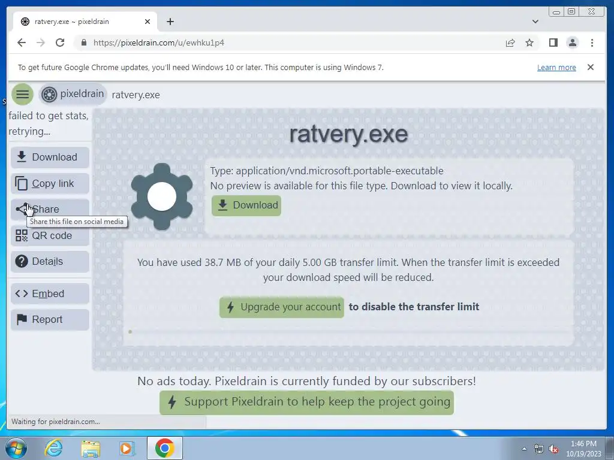Screen dimensions: 614x460
Task: Click Upgrade your account button
Action: 282,307
